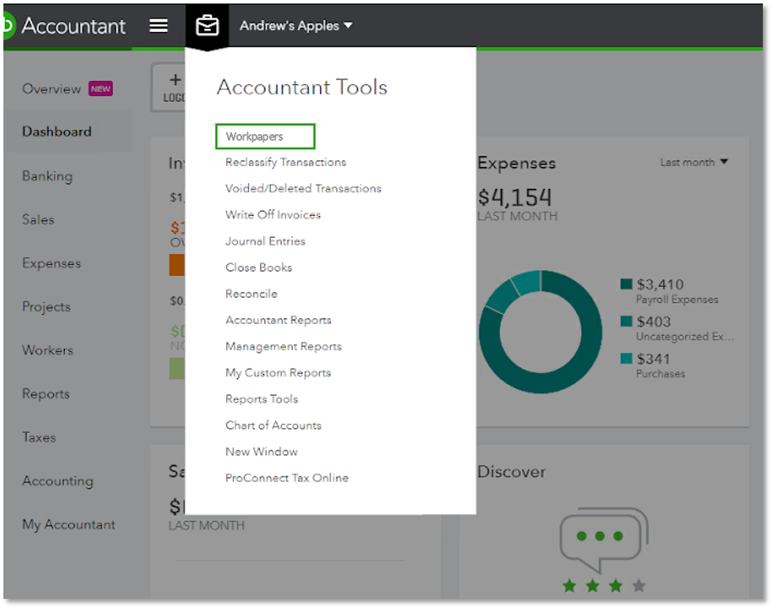
Task: Open the Last month period dropdown
Action: [694, 162]
